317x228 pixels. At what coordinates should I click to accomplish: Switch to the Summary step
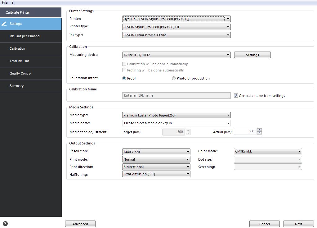point(16,86)
